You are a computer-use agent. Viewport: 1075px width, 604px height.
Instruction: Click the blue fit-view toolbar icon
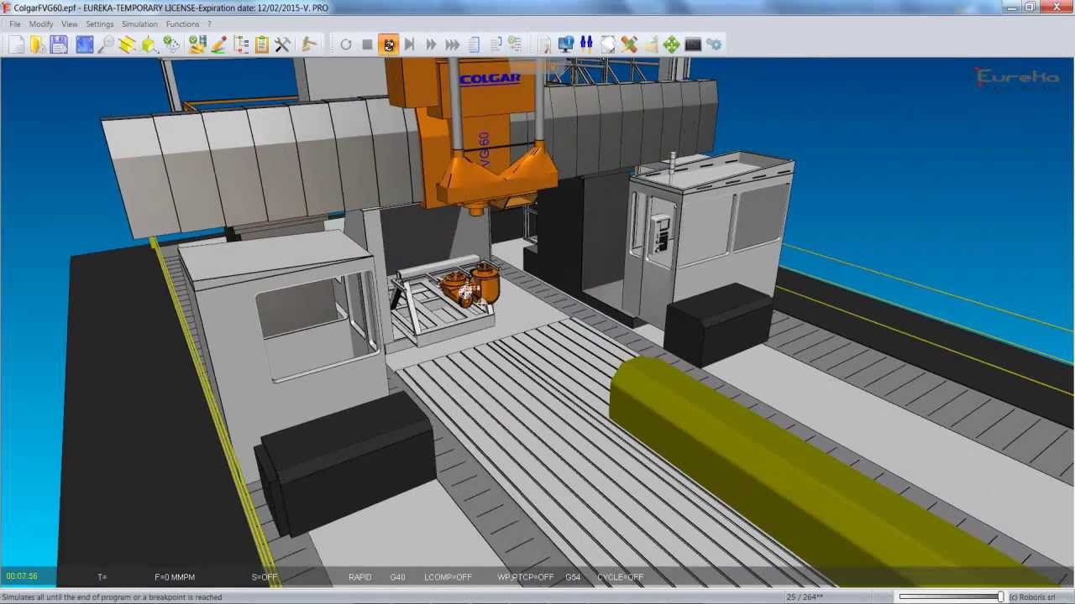click(85, 44)
